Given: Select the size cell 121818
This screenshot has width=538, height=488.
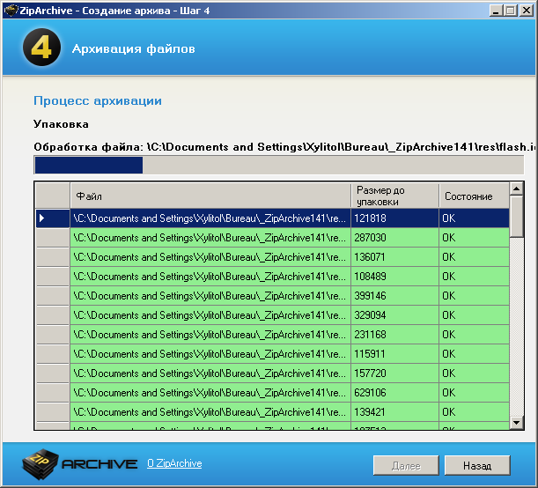Looking at the screenshot, I should coord(395,218).
